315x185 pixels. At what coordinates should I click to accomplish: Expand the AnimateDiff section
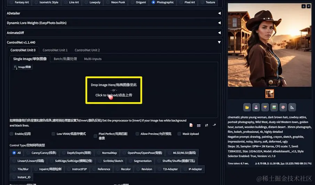click(x=113, y=33)
